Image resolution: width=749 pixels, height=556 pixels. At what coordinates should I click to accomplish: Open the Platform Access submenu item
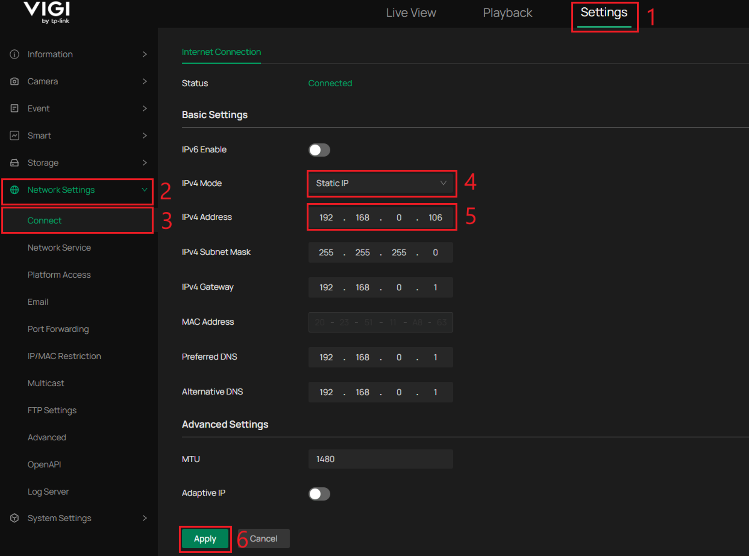[59, 275]
